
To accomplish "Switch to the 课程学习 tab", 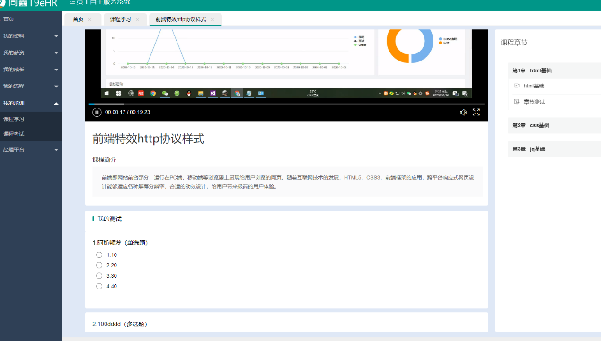I will click(x=121, y=19).
